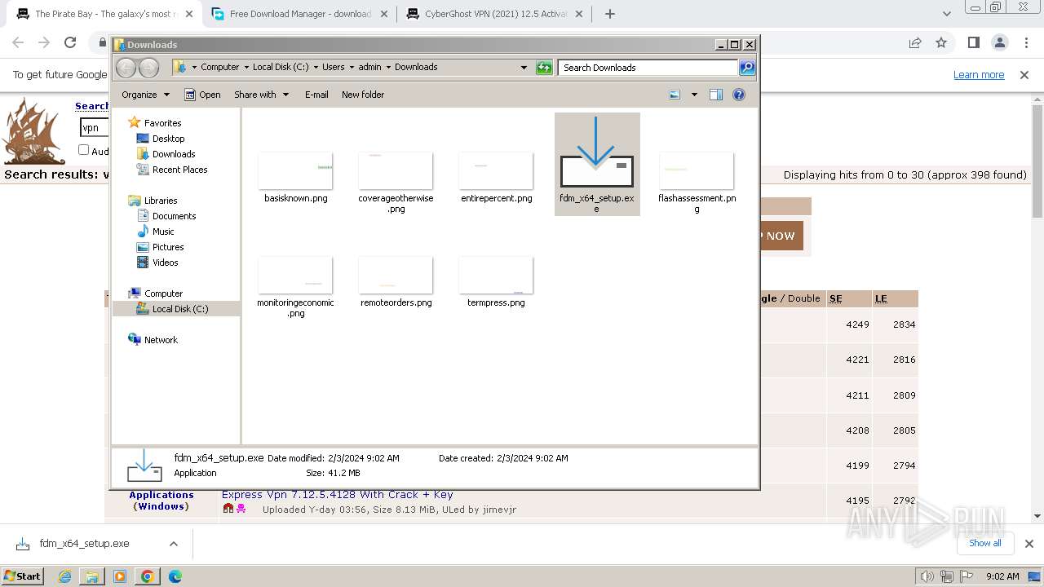Expand the address bar history dropdown
The height and width of the screenshot is (587, 1044).
[524, 68]
